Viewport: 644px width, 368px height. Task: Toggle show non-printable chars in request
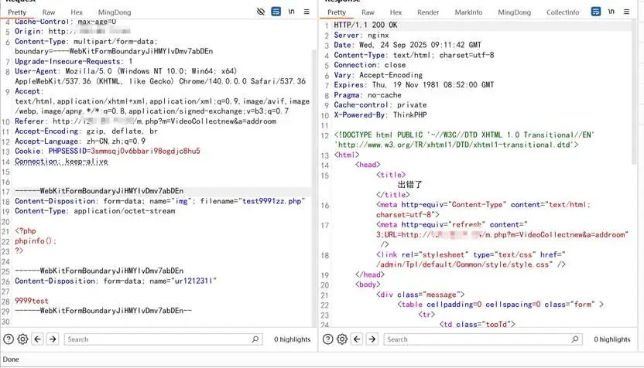292,12
